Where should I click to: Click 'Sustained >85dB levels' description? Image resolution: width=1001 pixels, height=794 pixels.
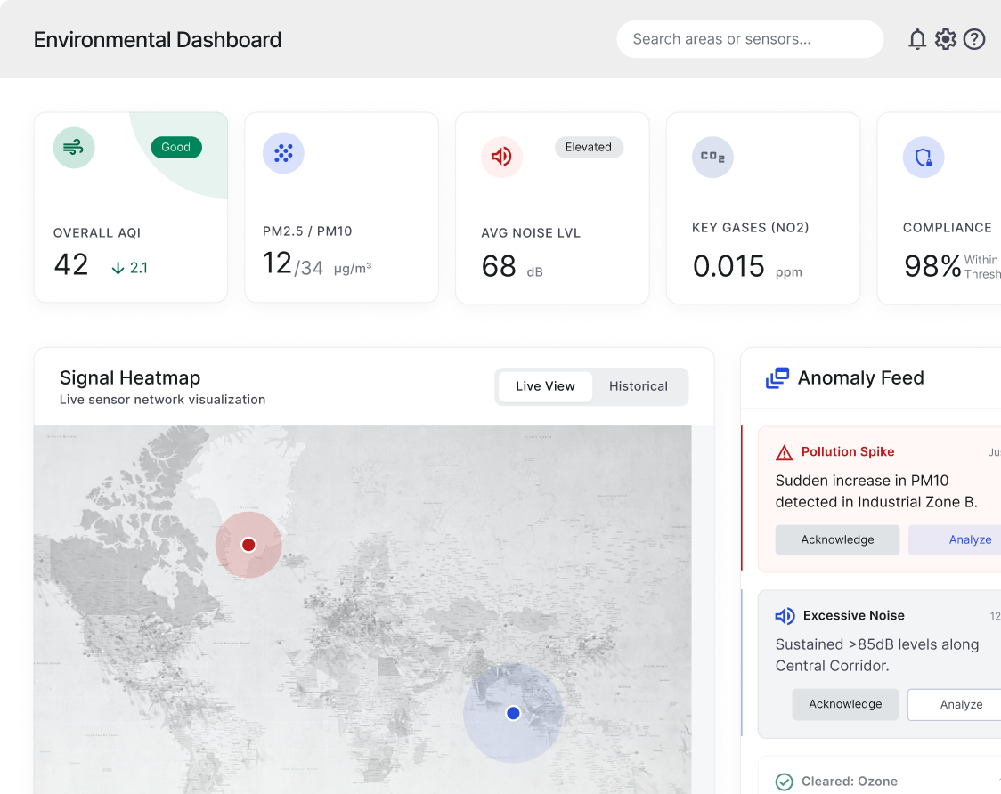pos(877,655)
